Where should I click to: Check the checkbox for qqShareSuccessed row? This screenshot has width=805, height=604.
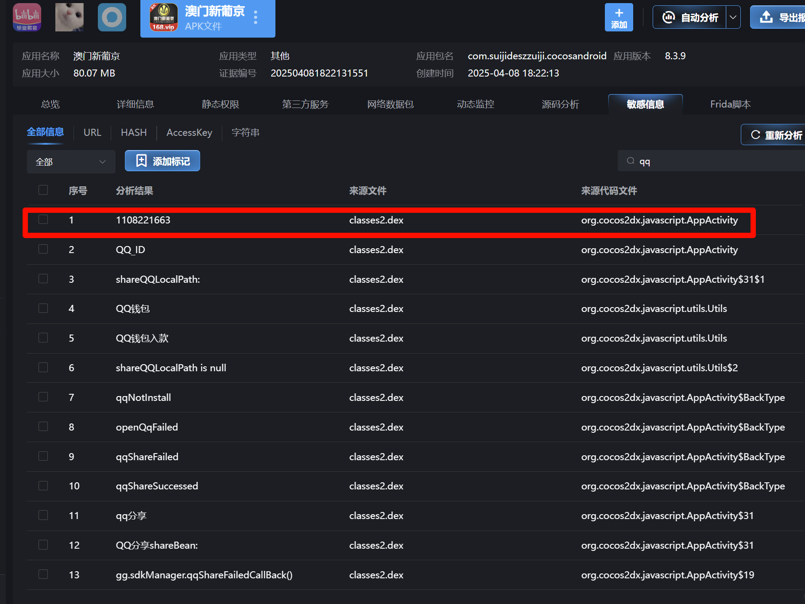point(43,485)
